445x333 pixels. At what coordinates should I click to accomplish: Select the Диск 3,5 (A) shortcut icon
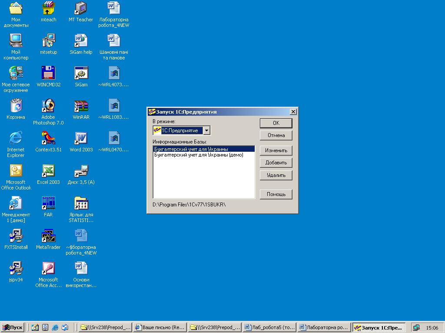tap(81, 171)
